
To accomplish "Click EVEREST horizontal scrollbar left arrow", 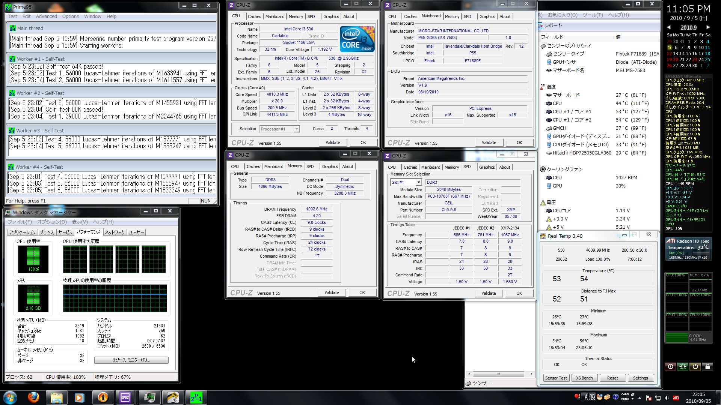I will (469, 374).
